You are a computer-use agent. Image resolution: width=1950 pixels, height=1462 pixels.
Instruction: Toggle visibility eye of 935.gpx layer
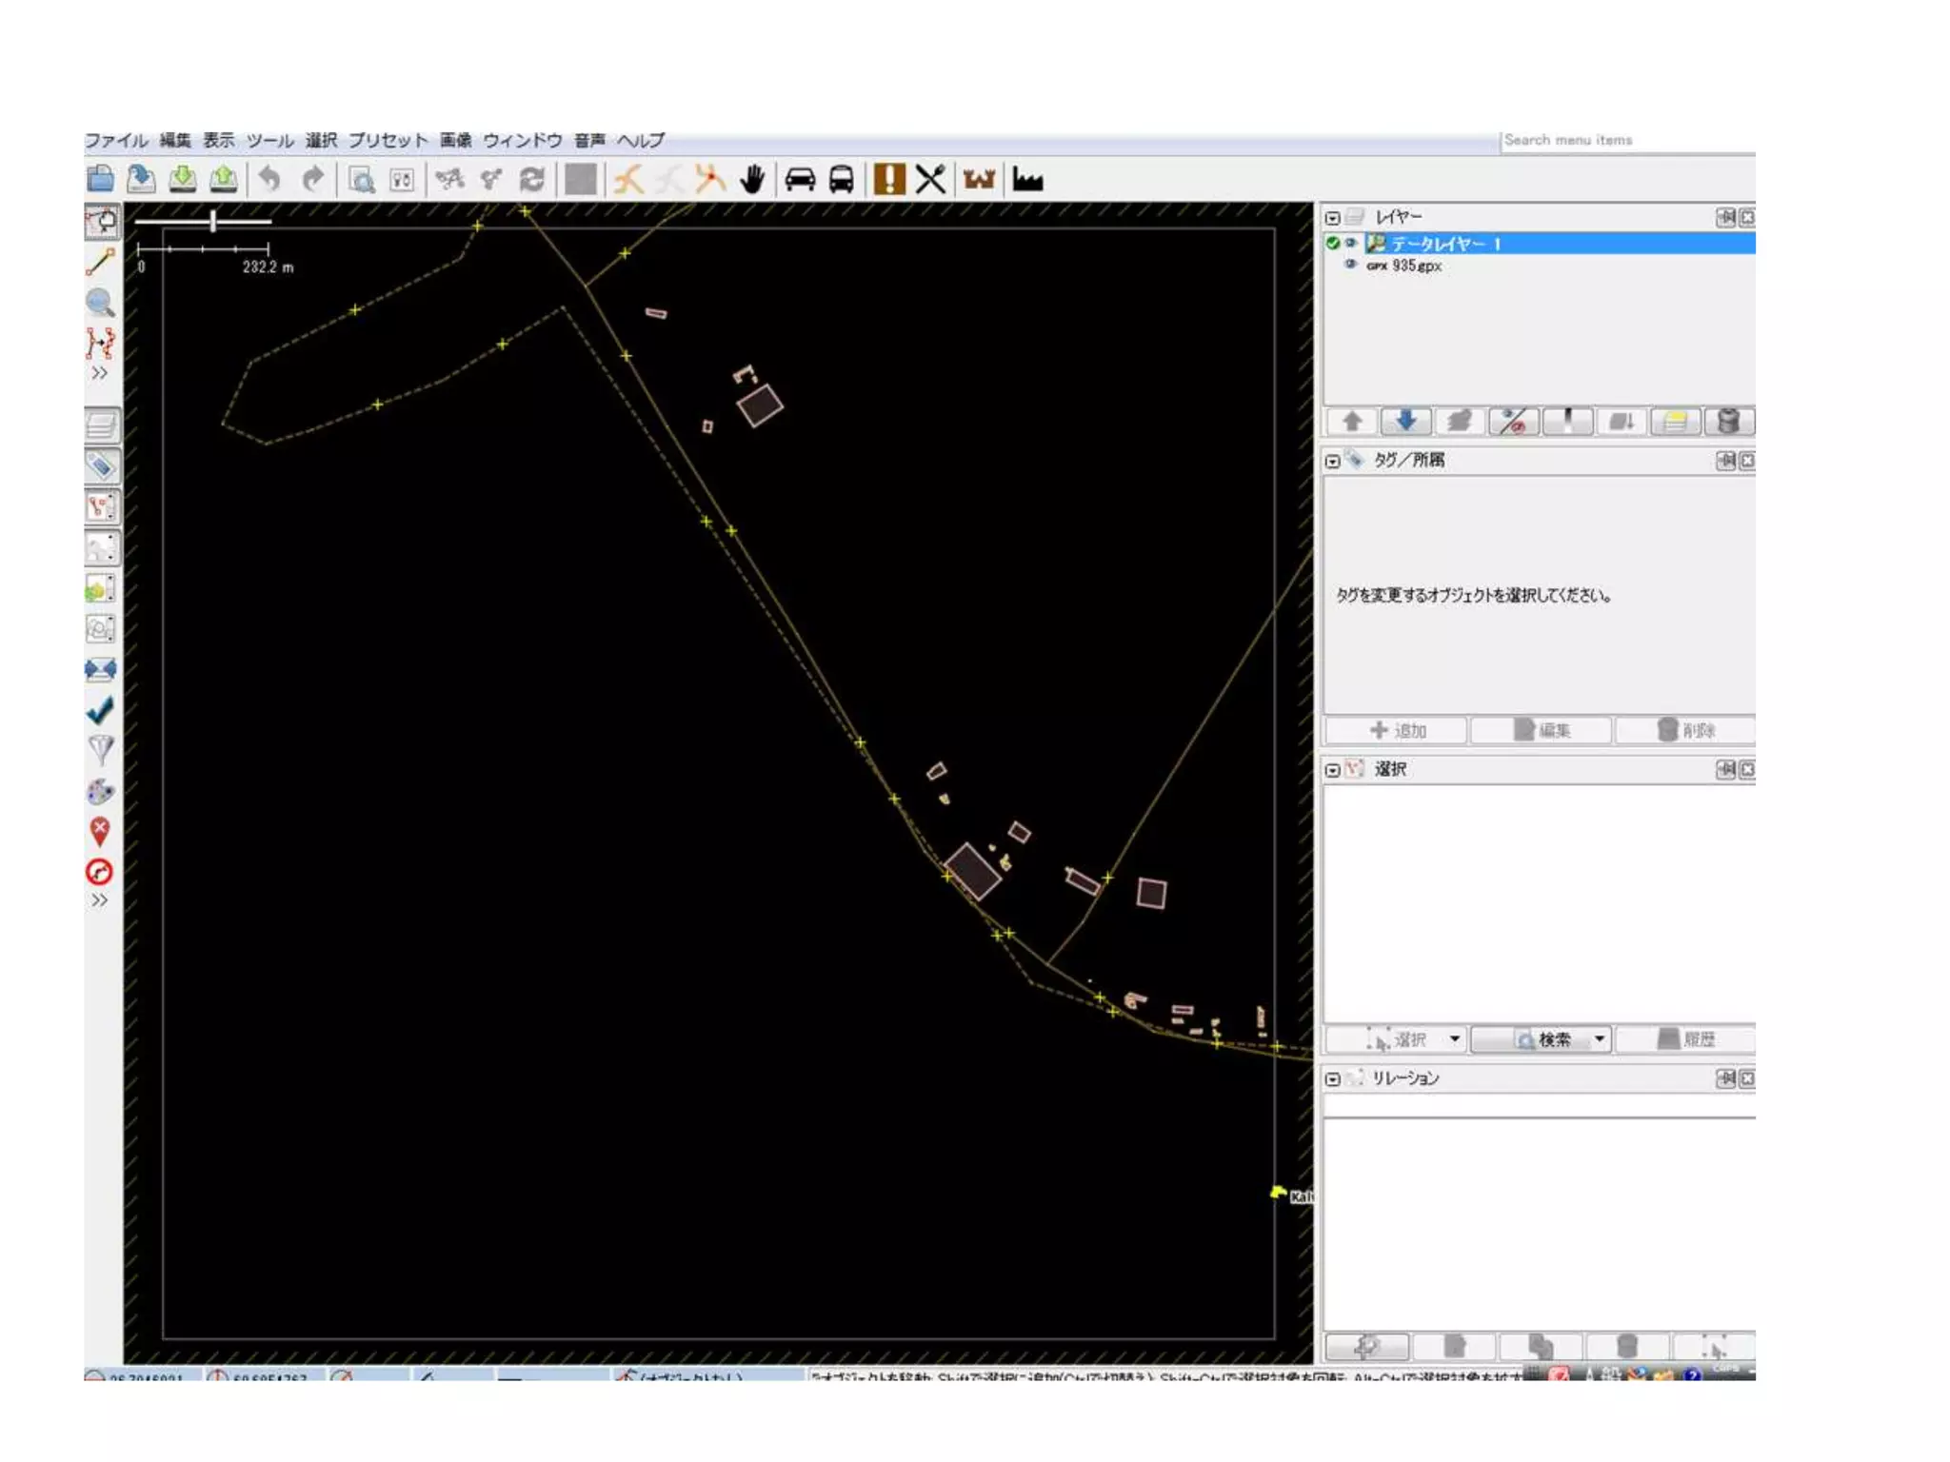pyautogui.click(x=1350, y=265)
